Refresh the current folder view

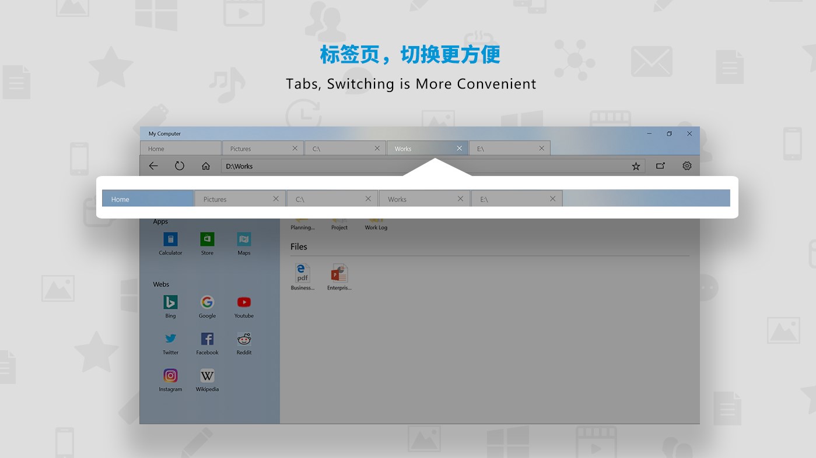[180, 165]
